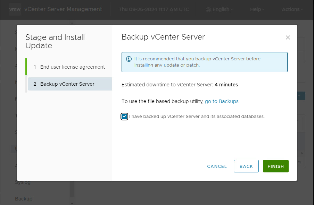Screen dimensions: 314x205
Task: Click the 'Estimated downtime to vCenter Server' text
Action: pos(167,85)
